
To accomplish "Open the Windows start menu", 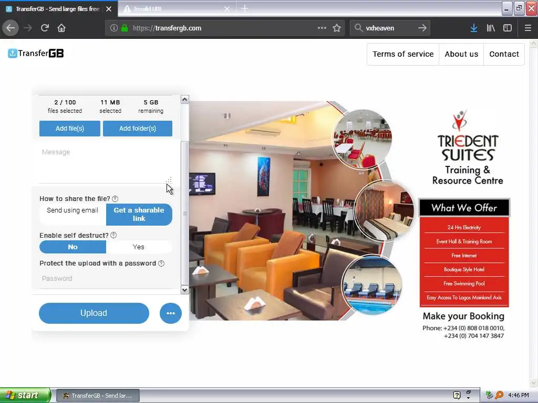I will point(25,395).
